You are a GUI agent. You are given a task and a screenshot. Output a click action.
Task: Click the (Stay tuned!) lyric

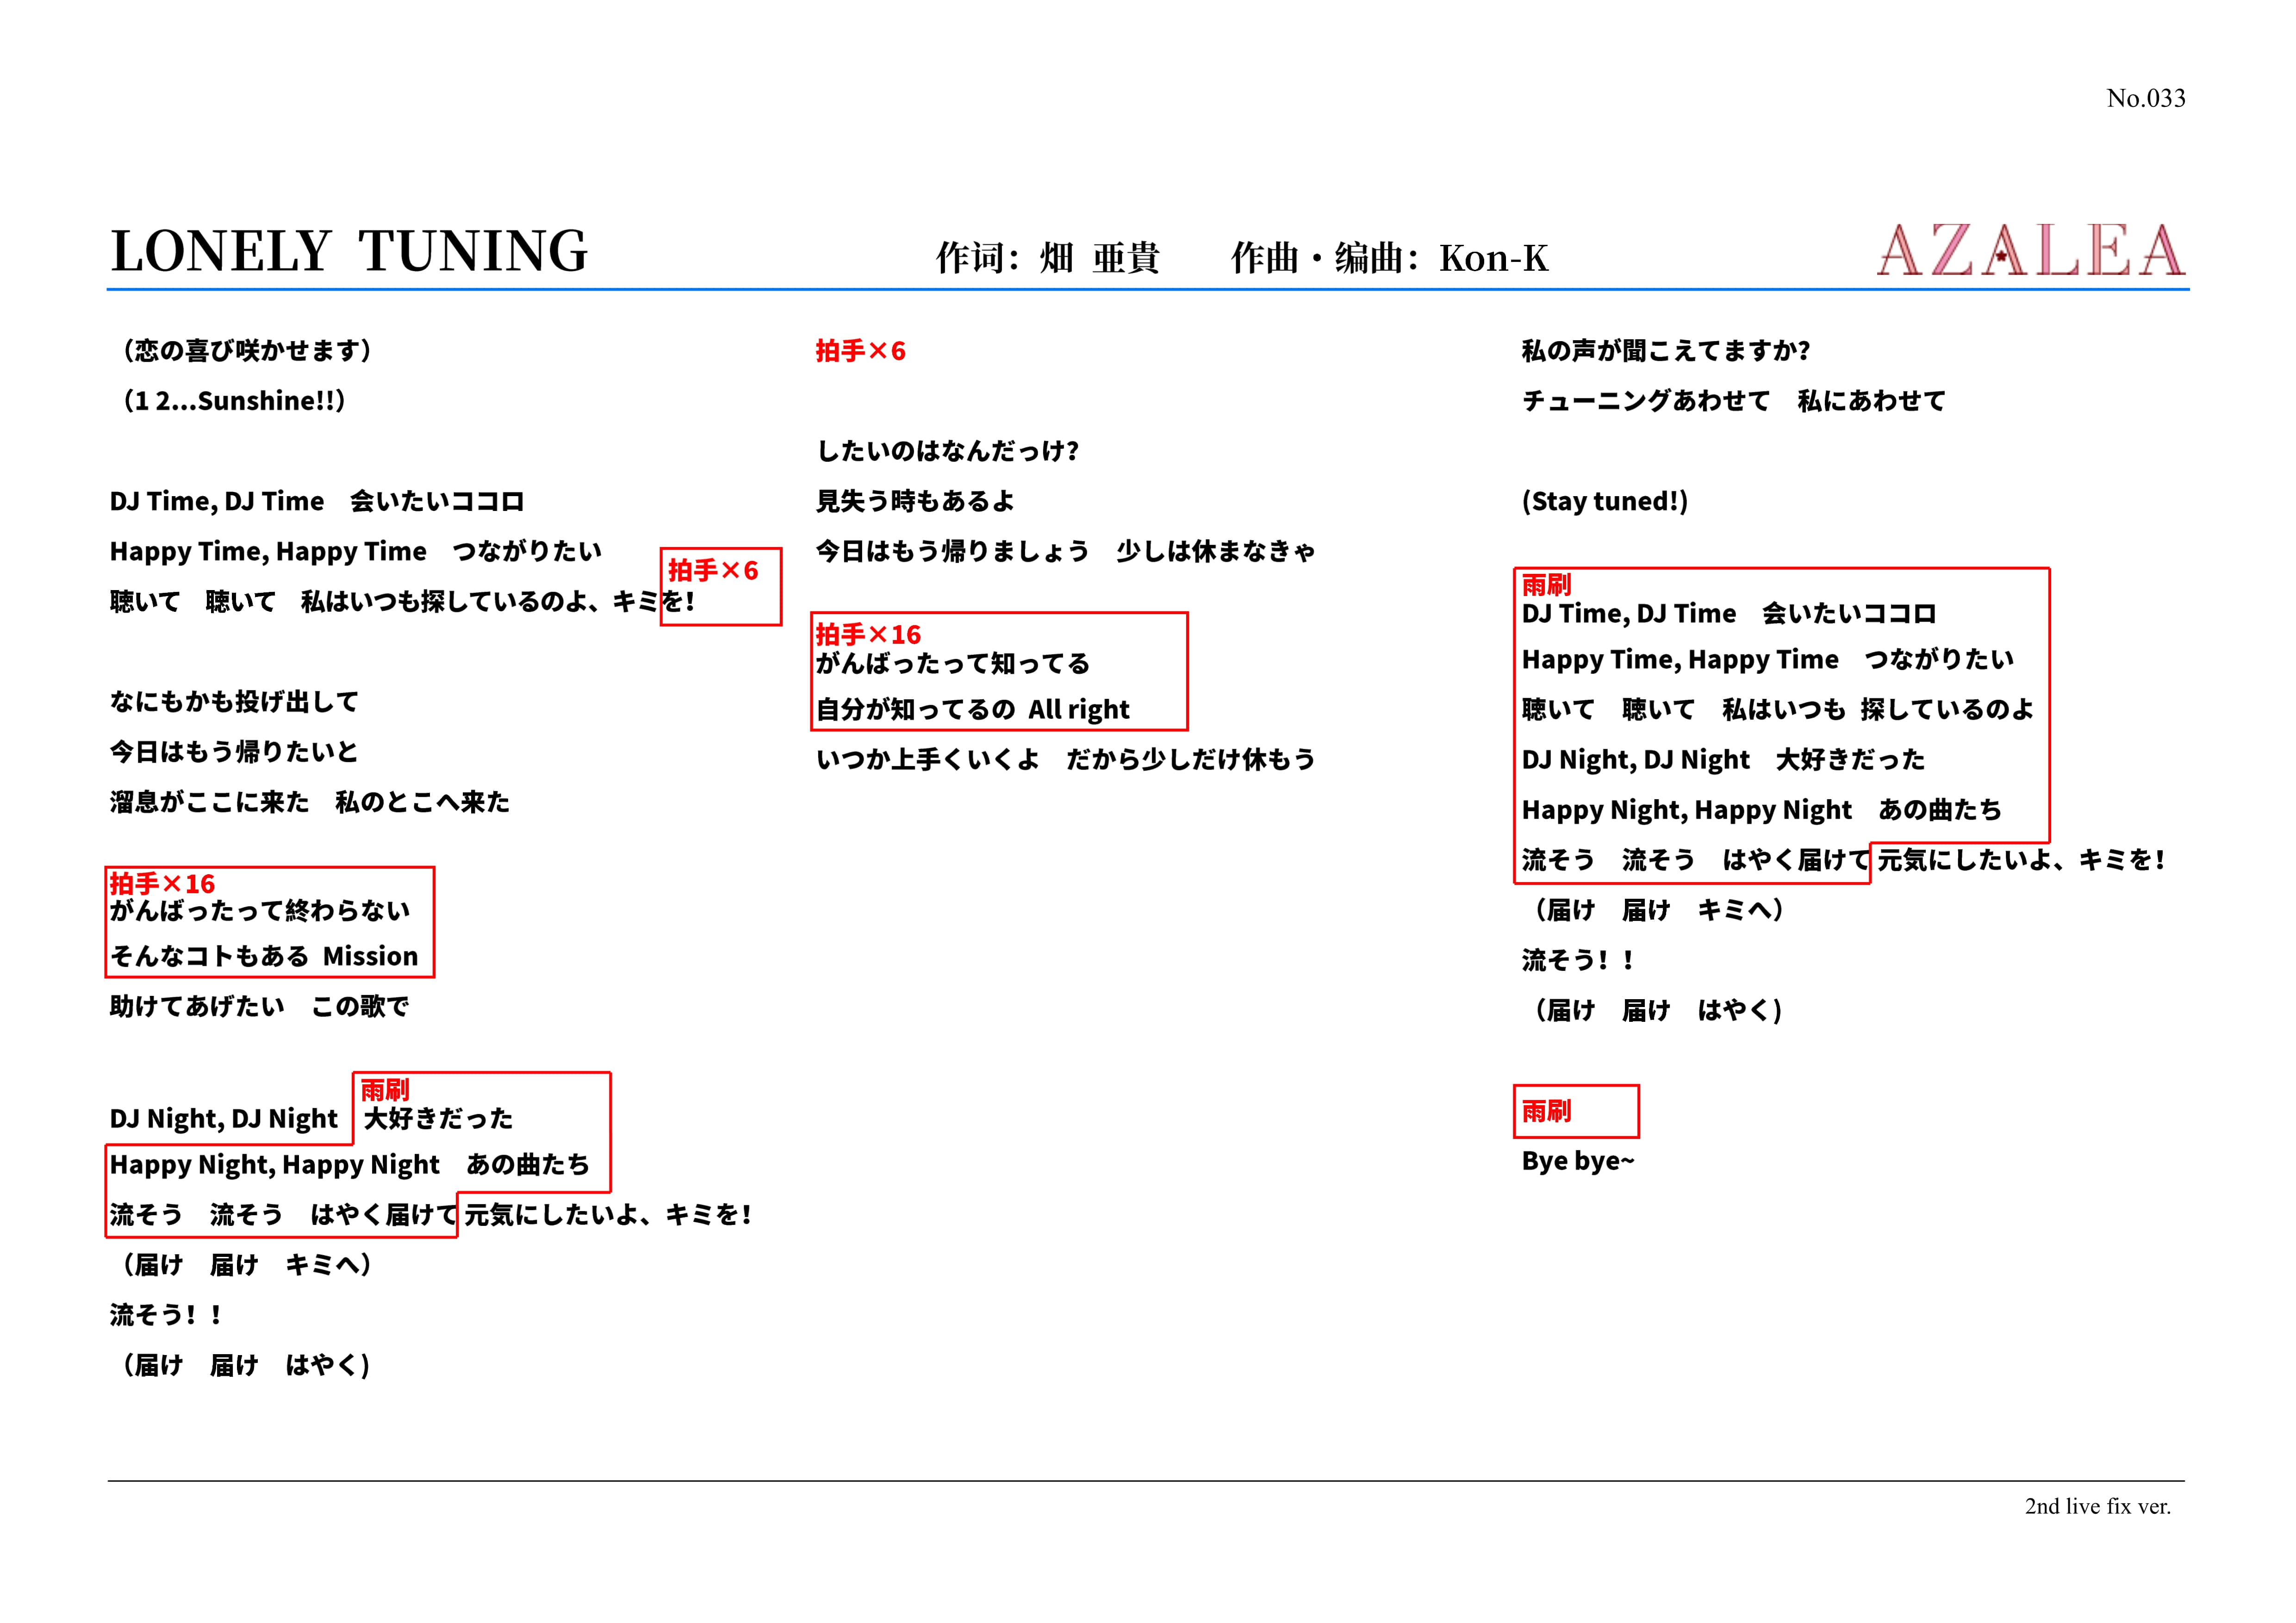1604,501
